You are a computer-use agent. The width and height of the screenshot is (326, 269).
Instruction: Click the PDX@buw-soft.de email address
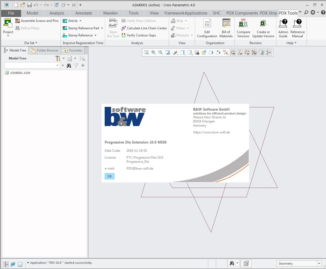coord(140,168)
